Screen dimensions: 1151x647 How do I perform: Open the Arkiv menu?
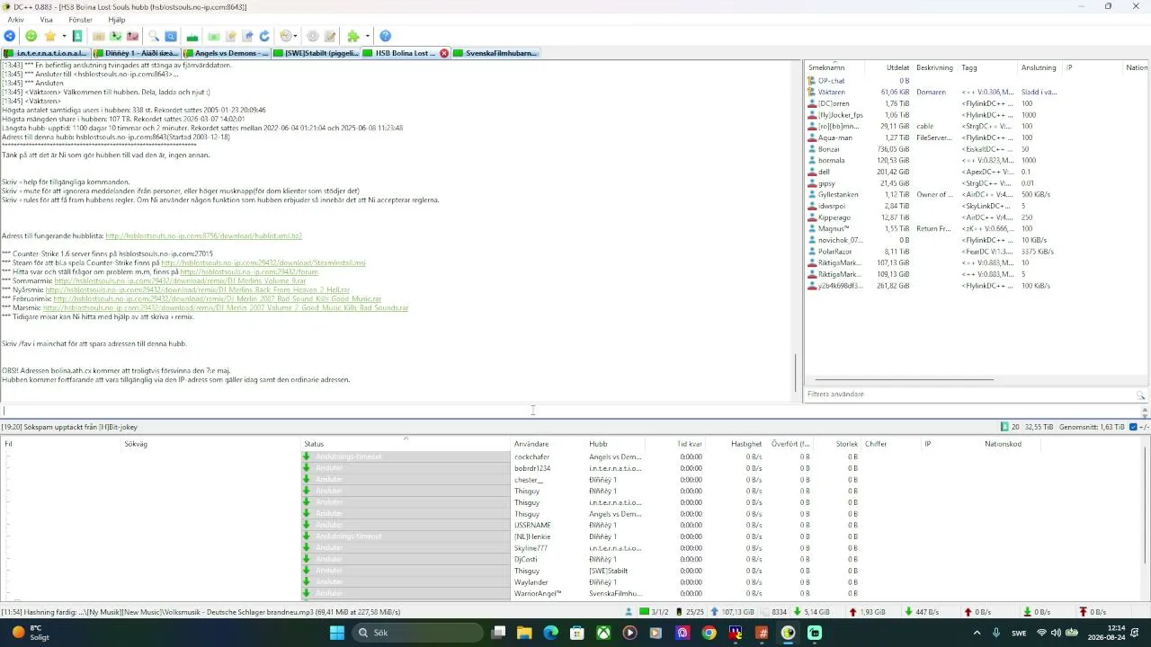click(x=15, y=20)
